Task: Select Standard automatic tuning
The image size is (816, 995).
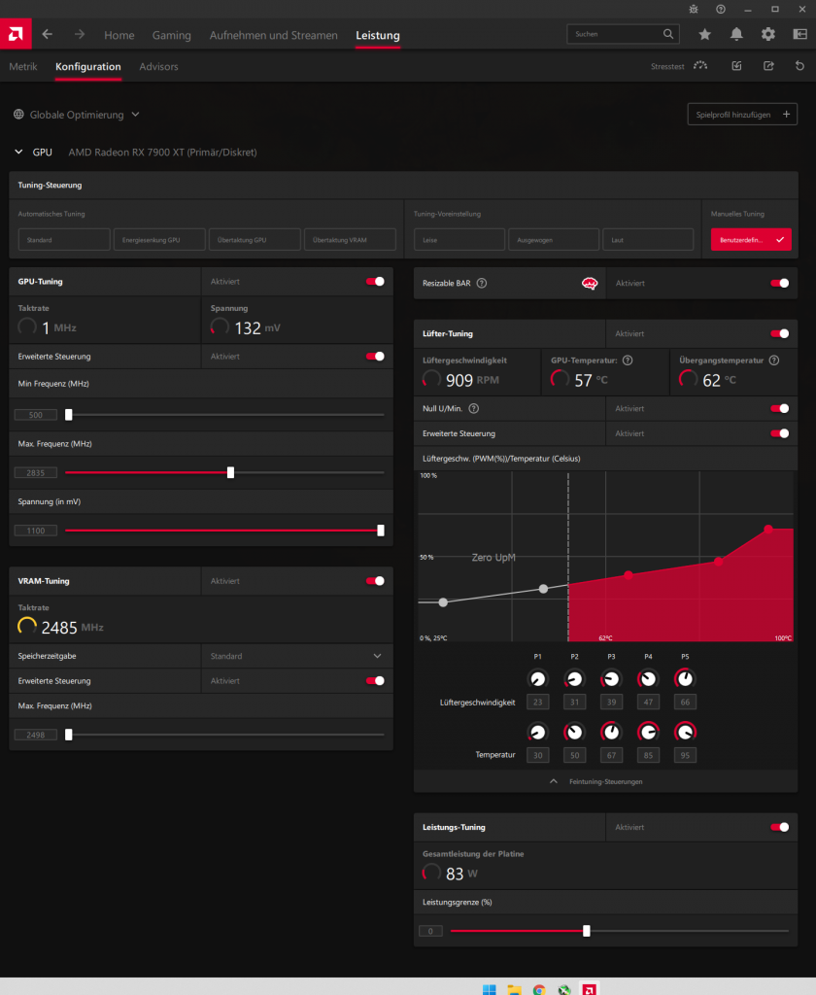Action: point(64,240)
